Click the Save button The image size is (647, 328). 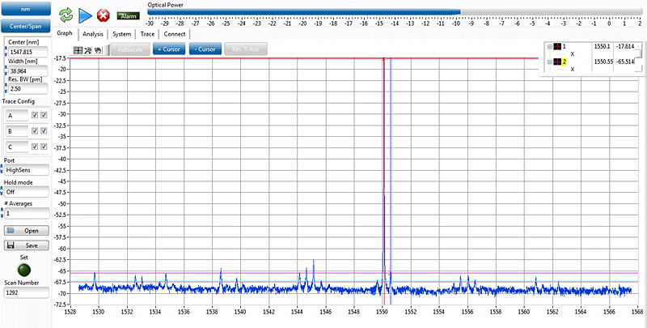point(26,245)
